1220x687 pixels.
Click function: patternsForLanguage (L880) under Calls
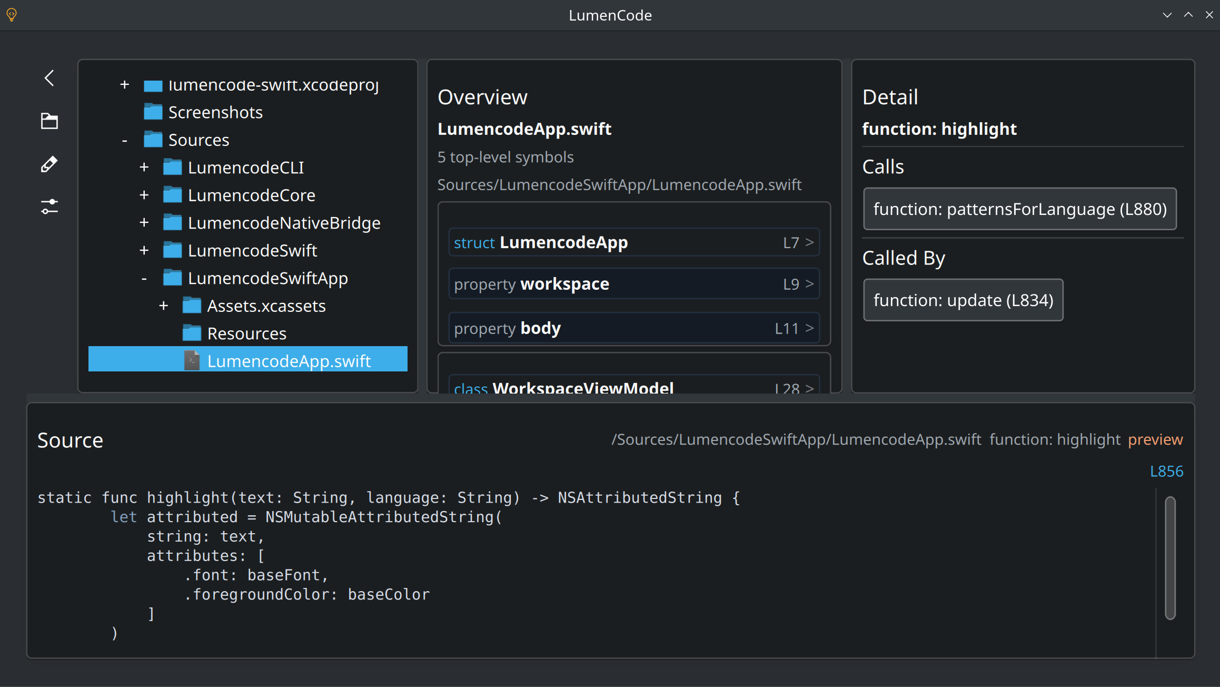pyautogui.click(x=1019, y=209)
